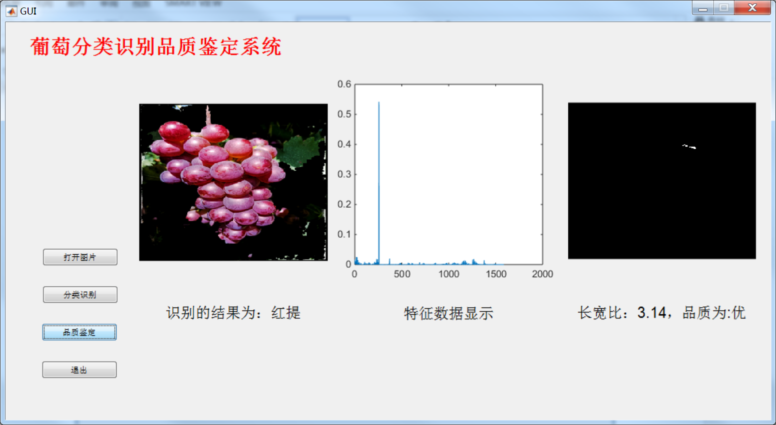Click y-axis tick label 0.5

[344, 114]
